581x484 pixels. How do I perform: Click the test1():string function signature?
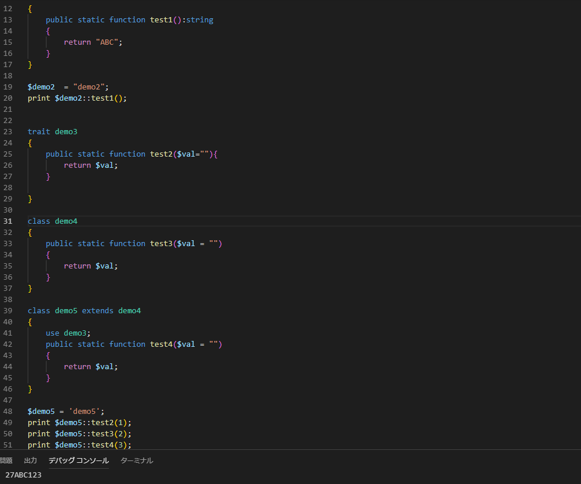[130, 19]
